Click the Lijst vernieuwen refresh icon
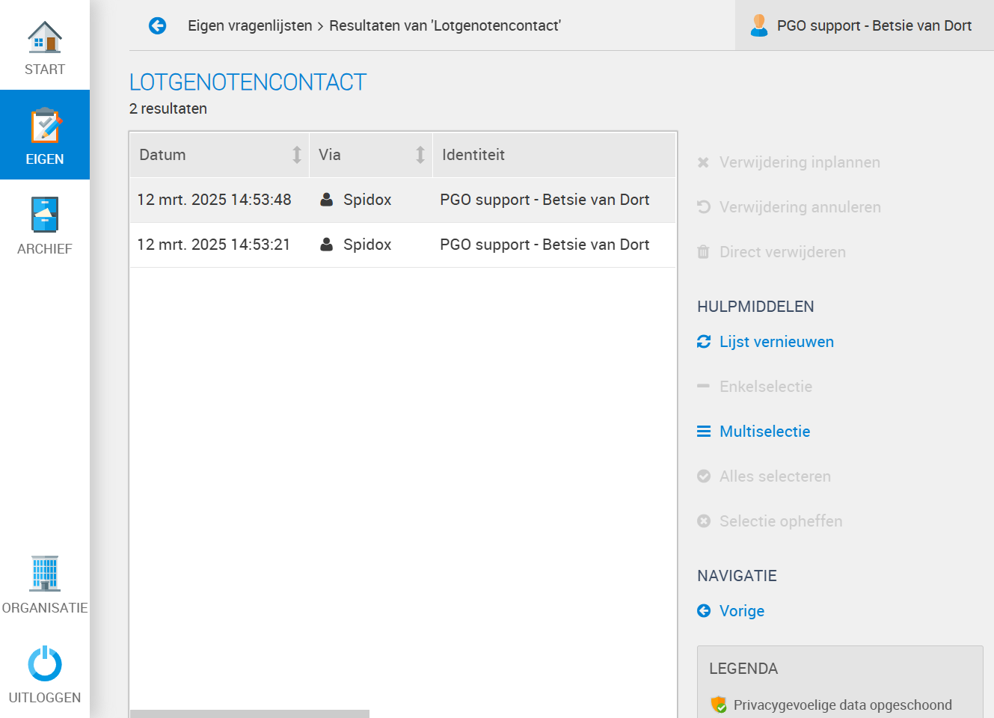Image resolution: width=994 pixels, height=718 pixels. [704, 342]
